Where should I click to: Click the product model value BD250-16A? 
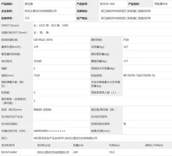107,4
